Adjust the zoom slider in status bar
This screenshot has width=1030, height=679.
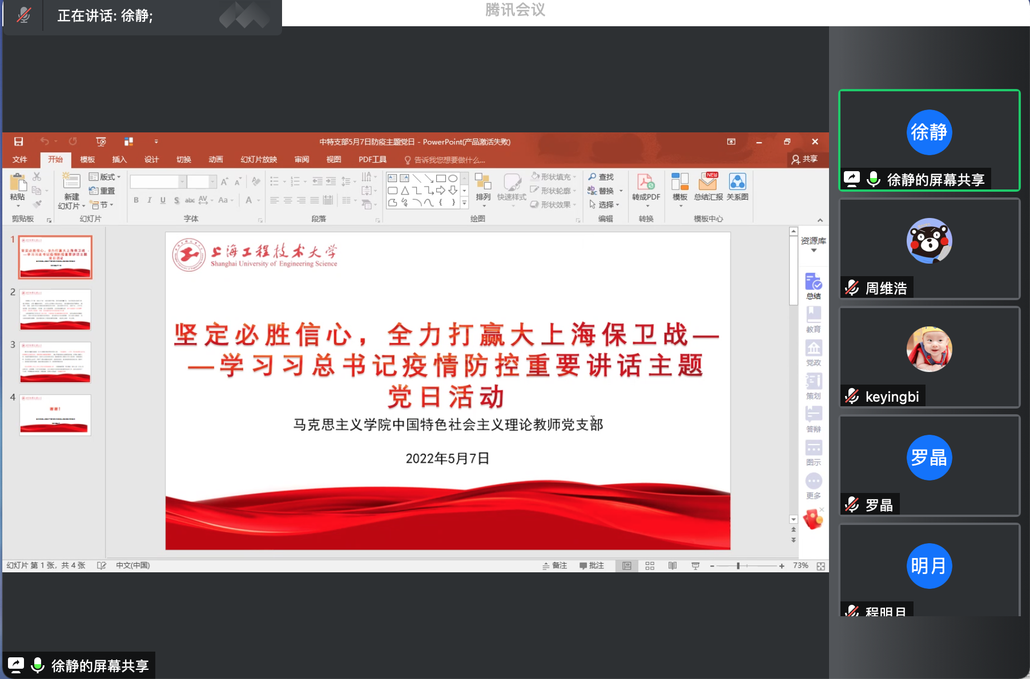click(x=738, y=565)
